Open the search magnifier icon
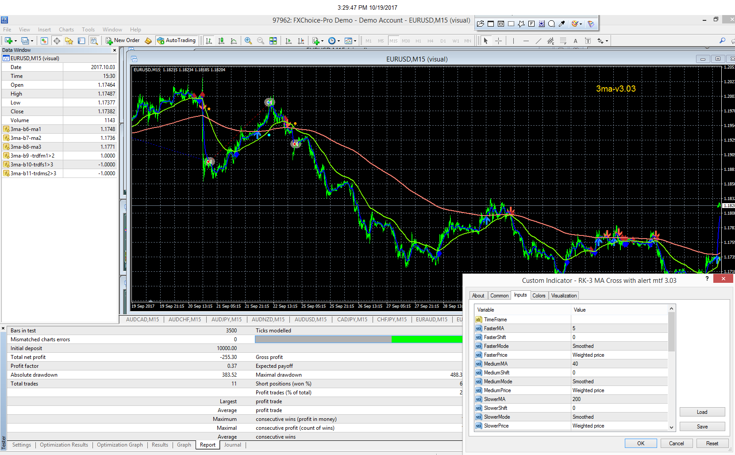This screenshot has height=455, width=735. coord(722,41)
